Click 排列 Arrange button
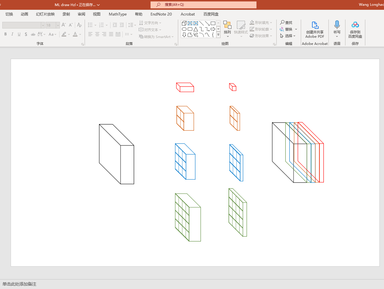This screenshot has width=384, height=289. (227, 29)
